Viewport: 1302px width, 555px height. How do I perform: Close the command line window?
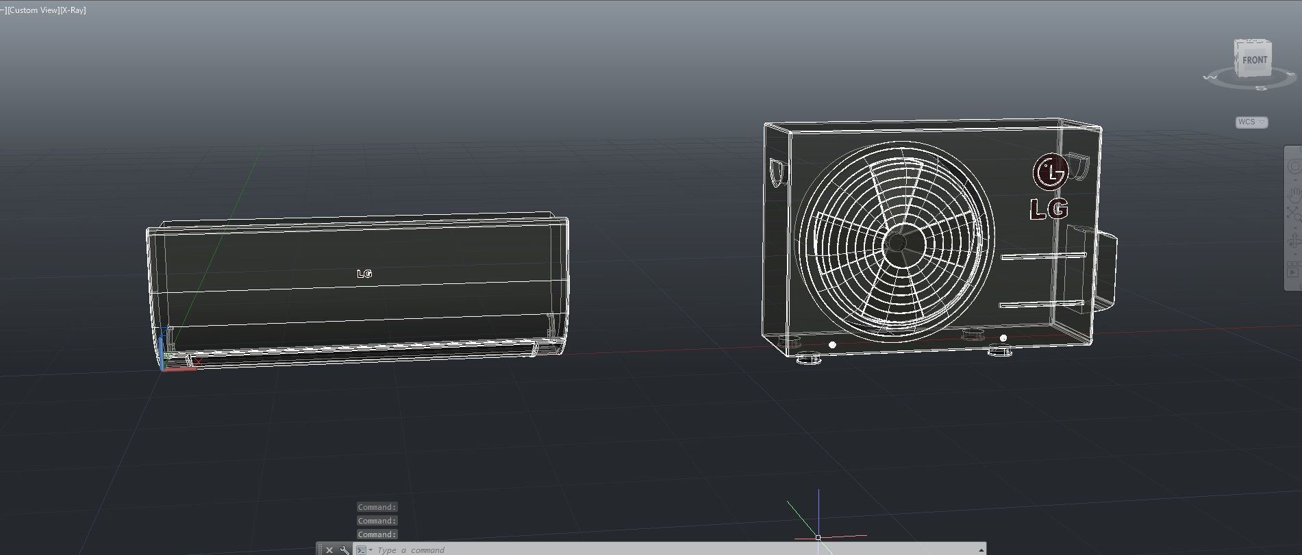pyautogui.click(x=329, y=550)
